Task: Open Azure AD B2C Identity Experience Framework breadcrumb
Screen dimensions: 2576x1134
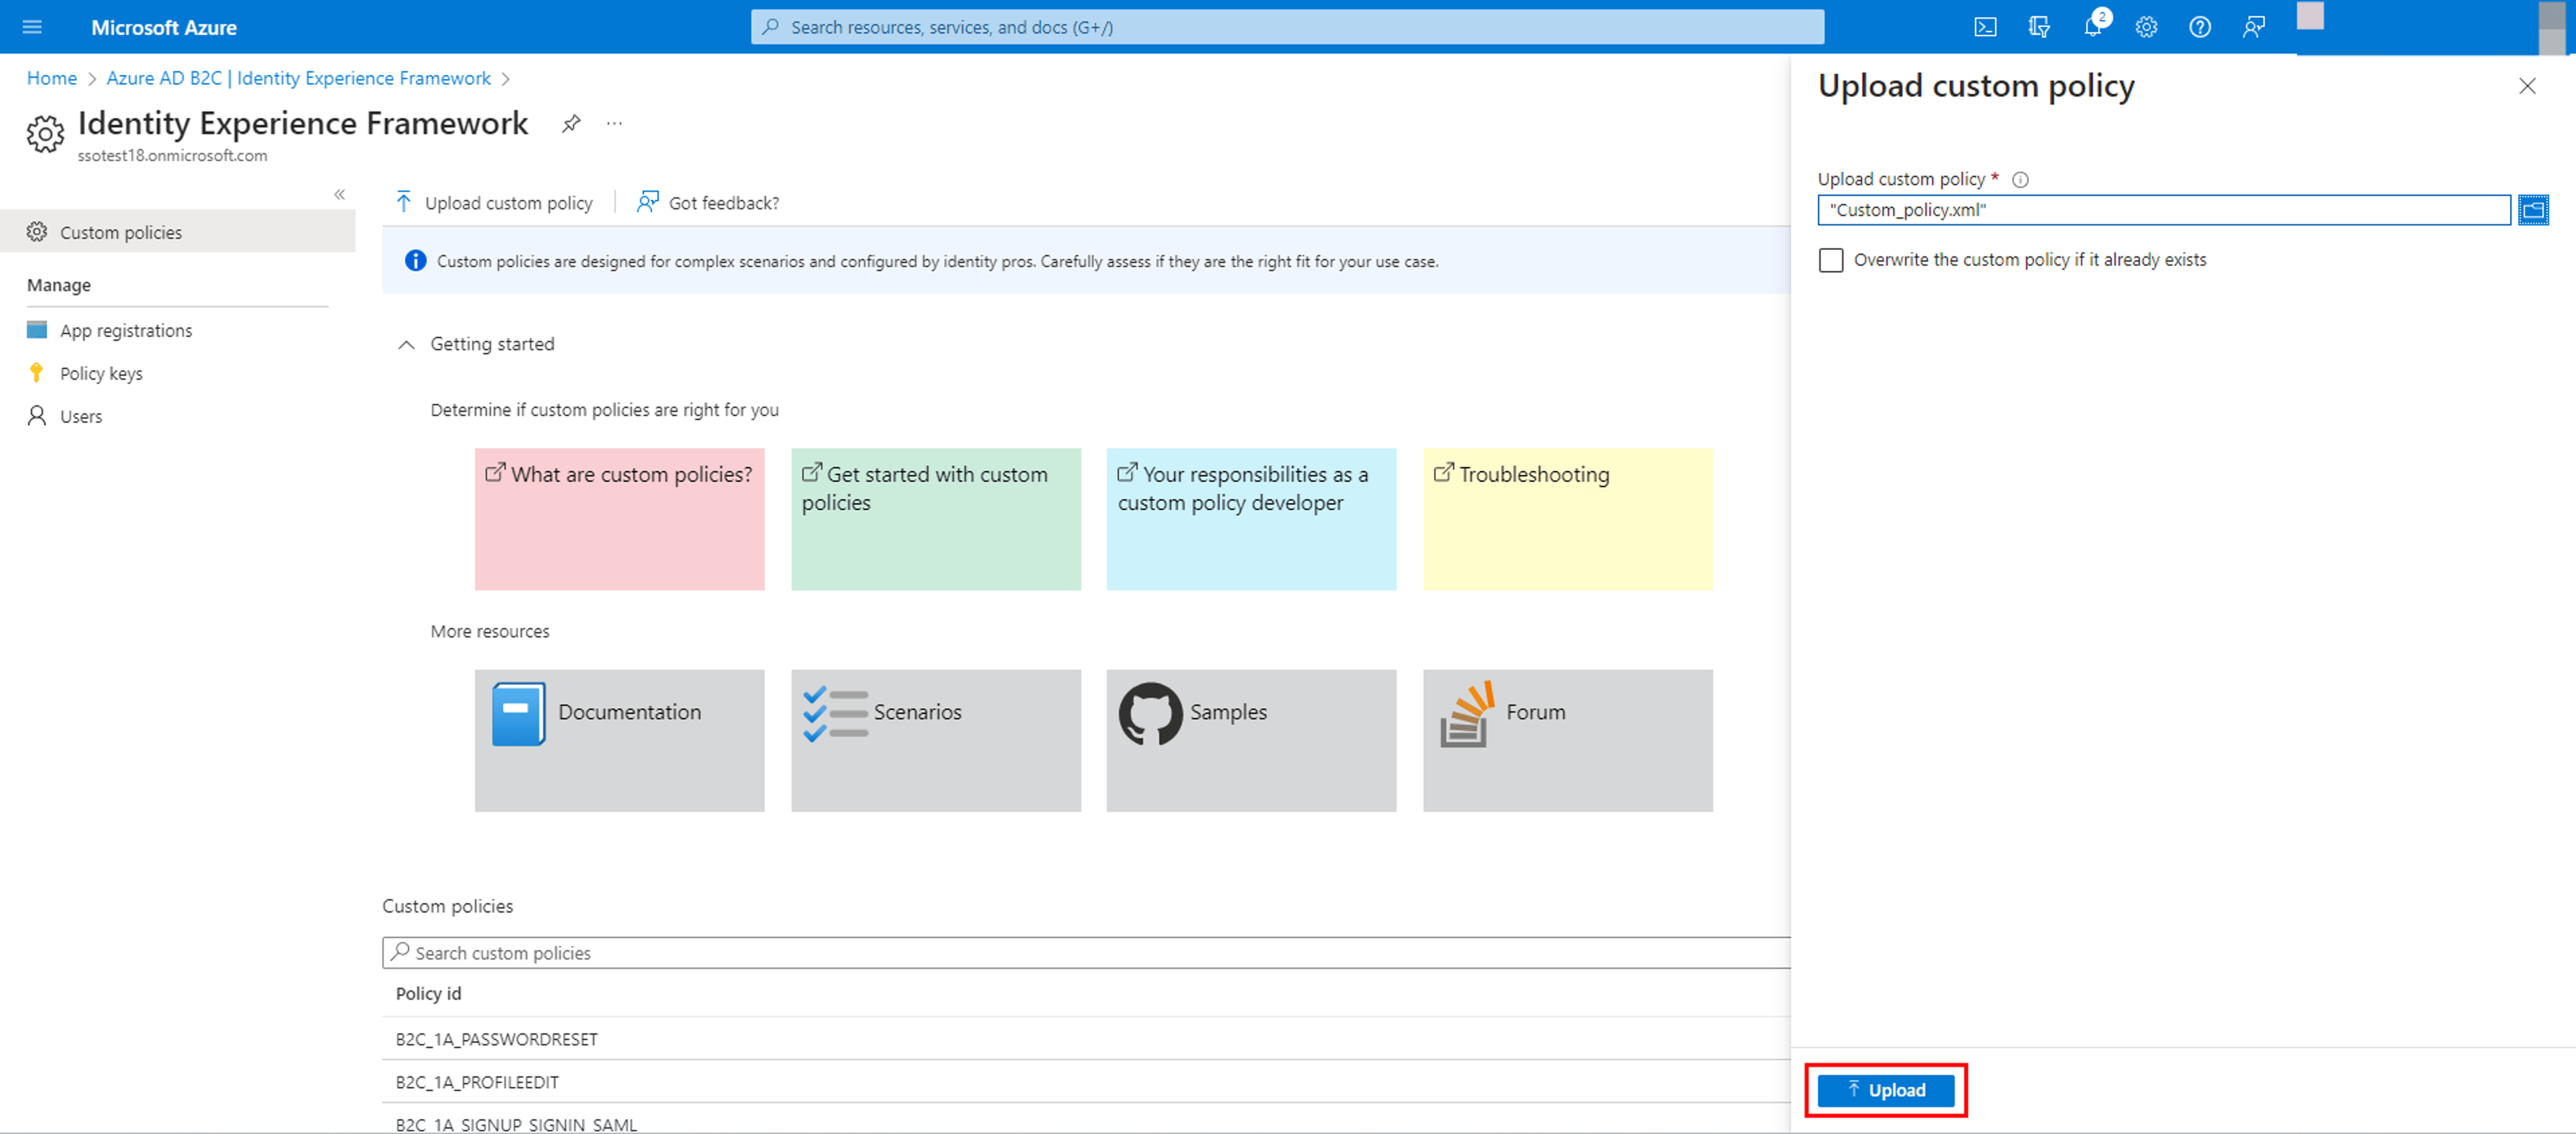Action: tap(299, 78)
